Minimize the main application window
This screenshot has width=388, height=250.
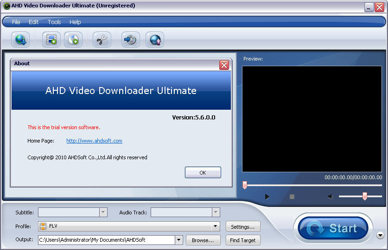pyautogui.click(x=369, y=7)
